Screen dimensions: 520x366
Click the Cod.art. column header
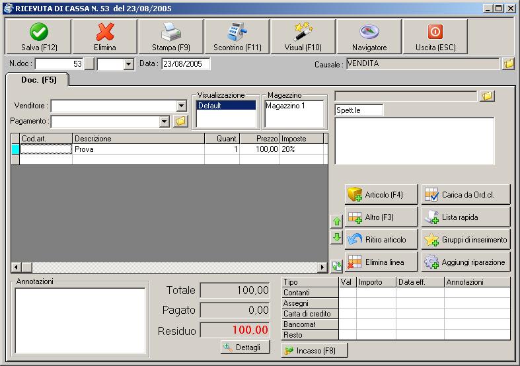(x=46, y=139)
